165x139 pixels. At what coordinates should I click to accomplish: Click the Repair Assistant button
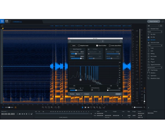(154, 21)
